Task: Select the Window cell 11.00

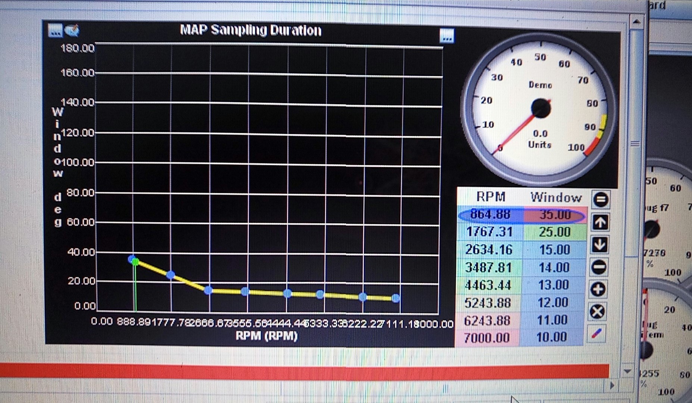Action: (x=552, y=320)
